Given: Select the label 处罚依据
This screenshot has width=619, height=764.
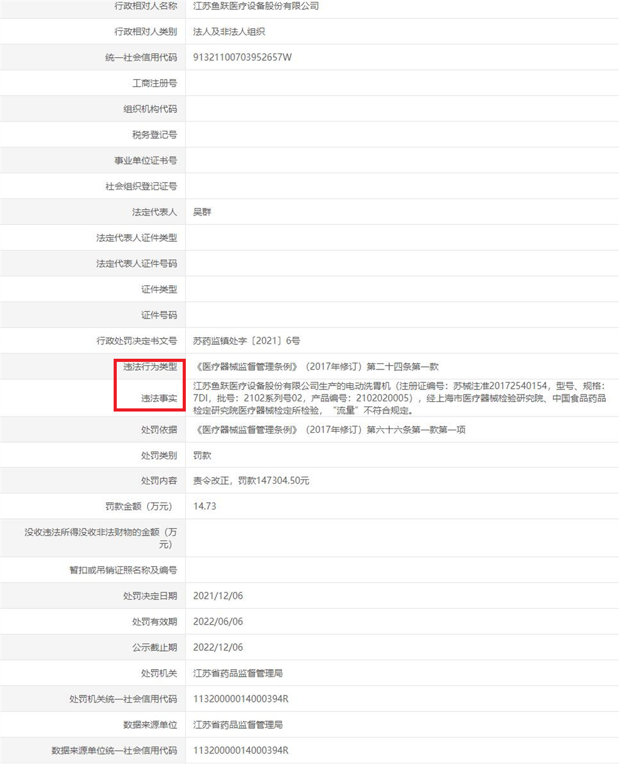Looking at the screenshot, I should [159, 430].
